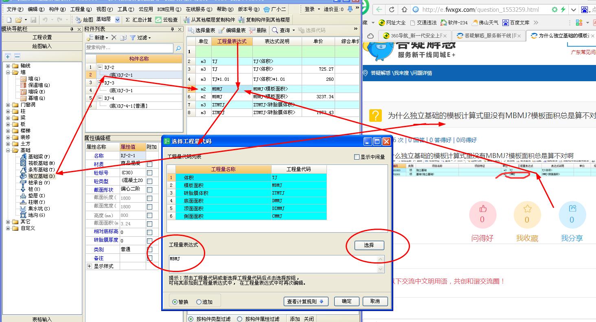Open the 在线服务(S) menu
Screen dimensions: 596x322
pyautogui.click(x=199, y=9)
